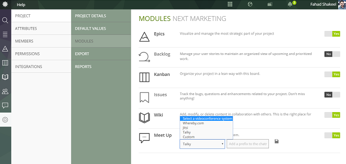346x164 pixels.
Task: Click the Epics module mountain icon
Action: 144,37
